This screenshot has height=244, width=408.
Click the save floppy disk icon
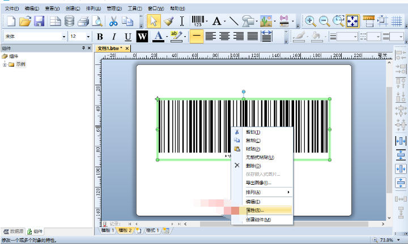click(39, 21)
